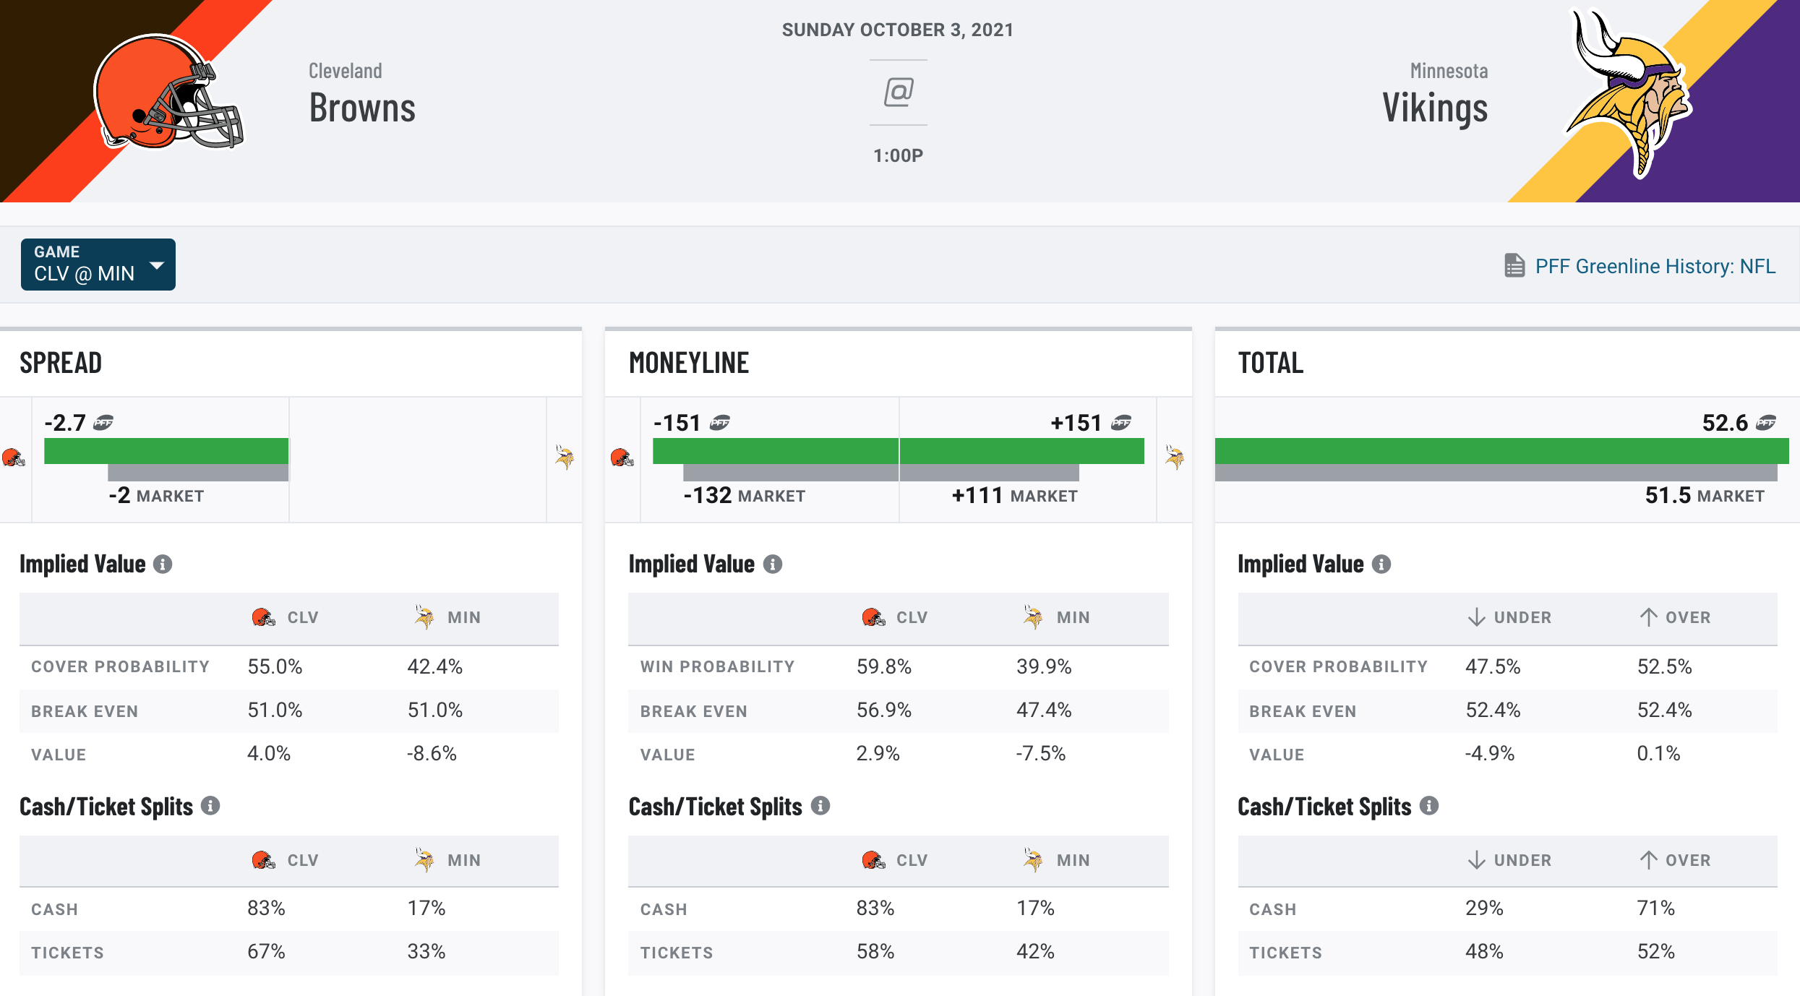Click PFF football icon next to +151 moneyline
The image size is (1800, 996).
(x=1121, y=423)
